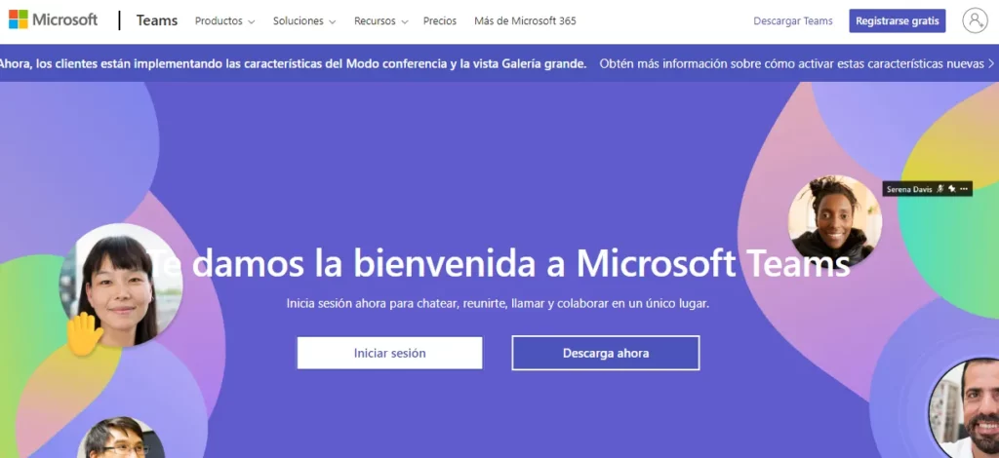Click the arrow at the banner's right end
This screenshot has height=458, width=999.
pyautogui.click(x=990, y=63)
